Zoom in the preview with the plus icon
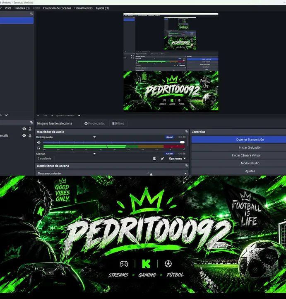This screenshot has width=286, height=299. click(52, 115)
